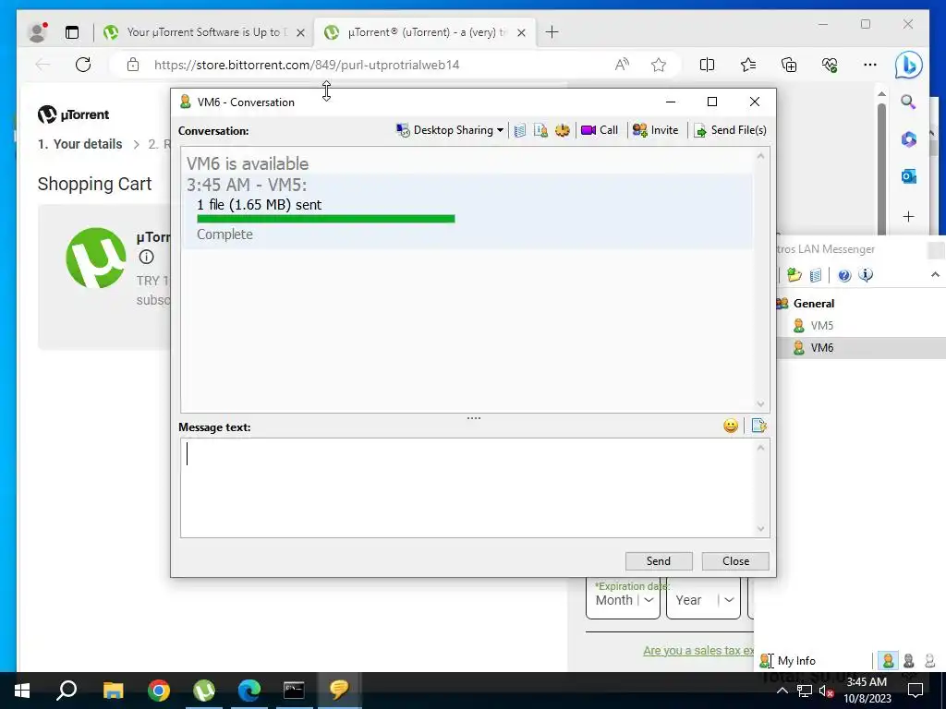Click Send File(s) in conversation toolbar

(730, 130)
